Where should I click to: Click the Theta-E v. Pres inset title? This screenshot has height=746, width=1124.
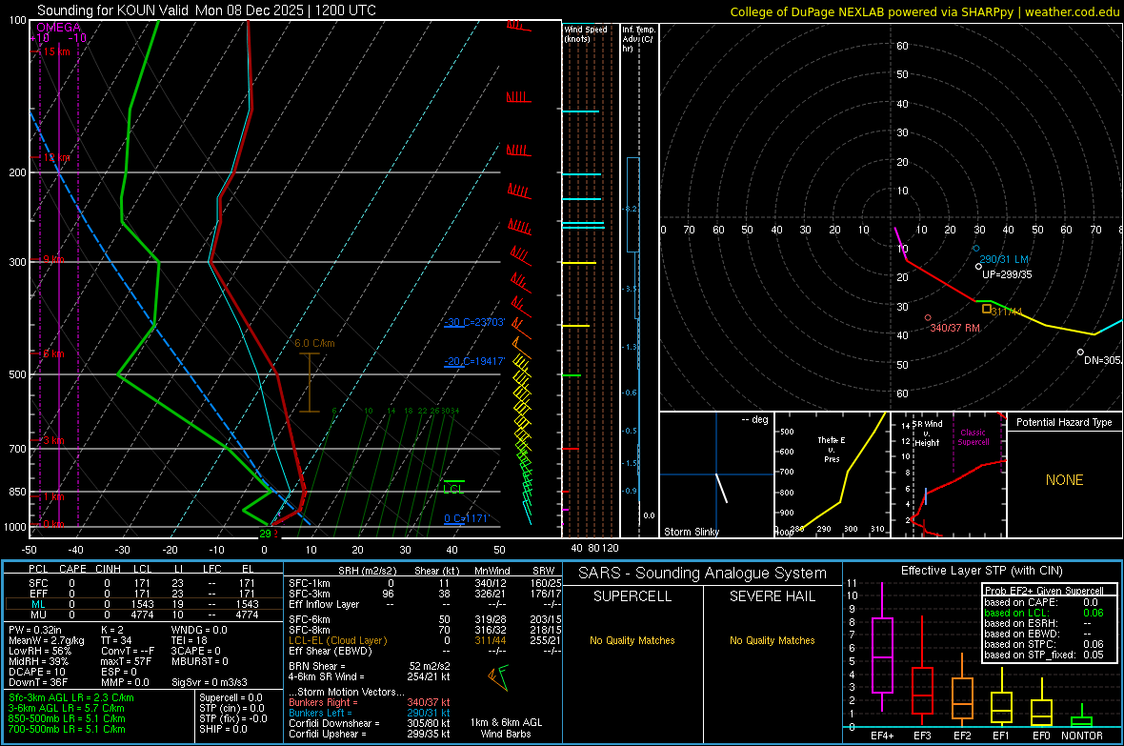(x=832, y=449)
